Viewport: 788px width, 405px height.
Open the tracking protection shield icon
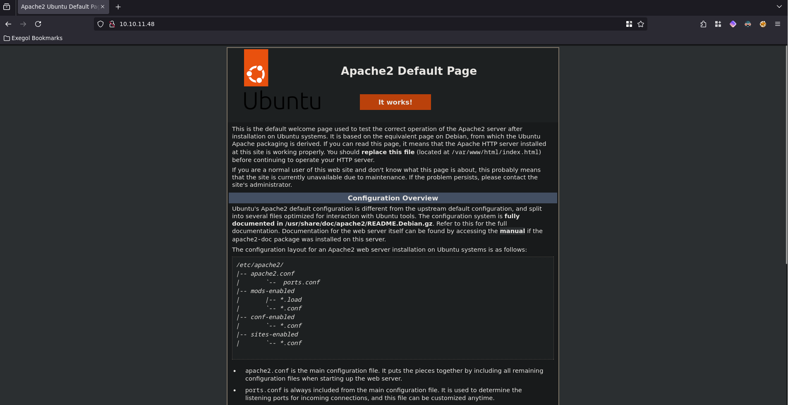(x=101, y=24)
